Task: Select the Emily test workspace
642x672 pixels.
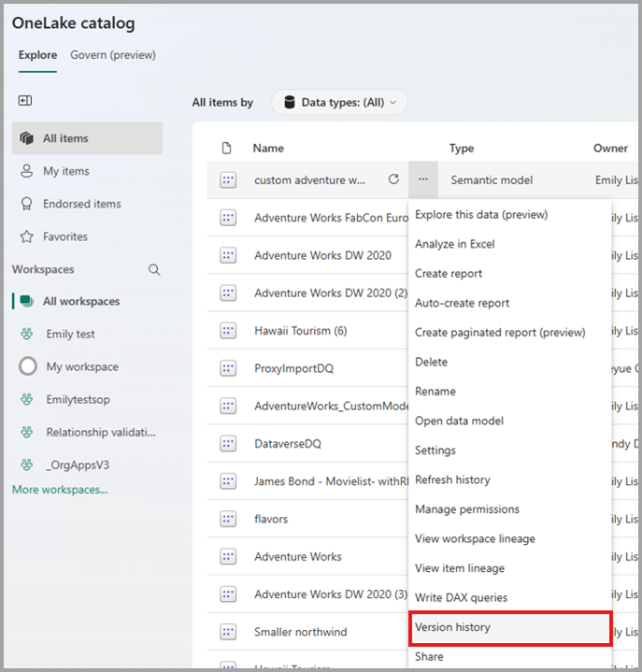Action: click(x=88, y=334)
